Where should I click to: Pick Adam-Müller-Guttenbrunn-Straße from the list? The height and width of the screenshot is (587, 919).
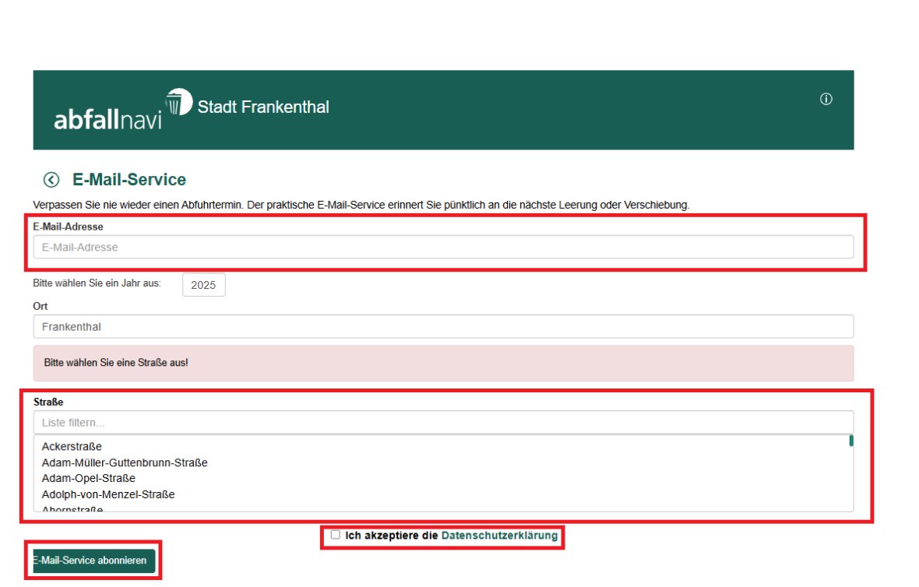(125, 462)
